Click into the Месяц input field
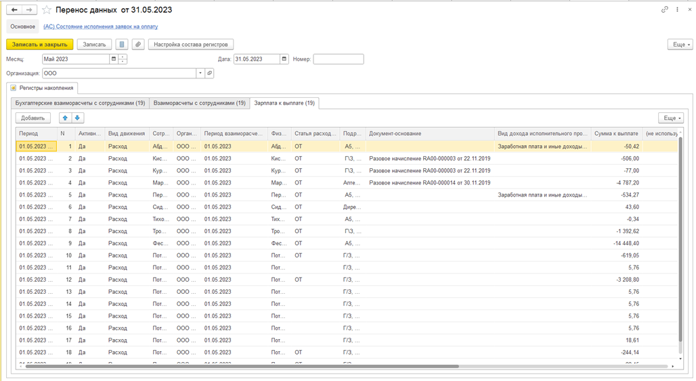 tap(75, 59)
